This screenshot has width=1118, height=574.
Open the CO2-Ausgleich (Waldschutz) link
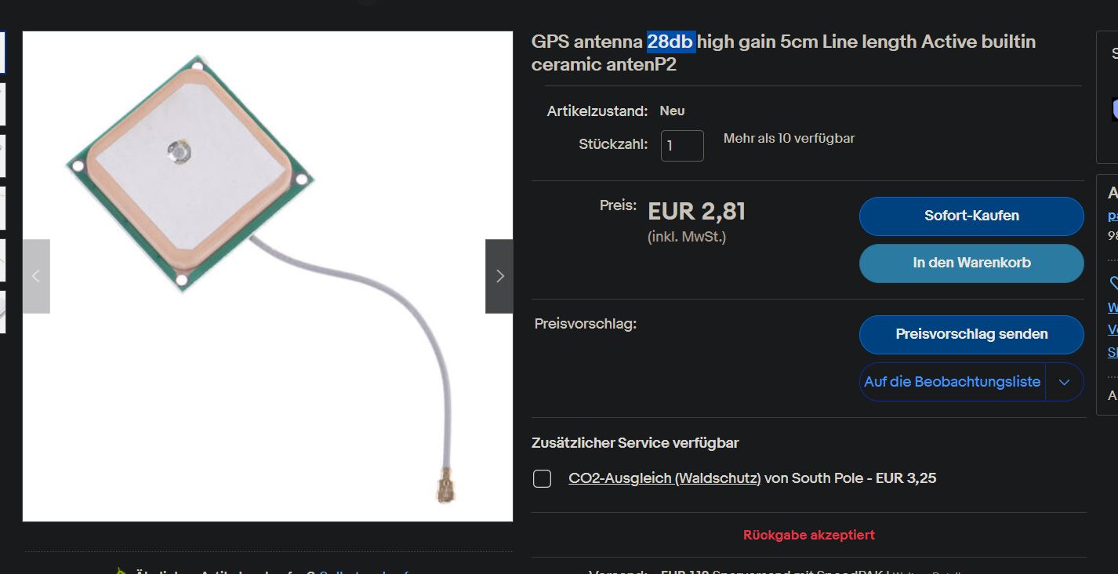tap(665, 478)
